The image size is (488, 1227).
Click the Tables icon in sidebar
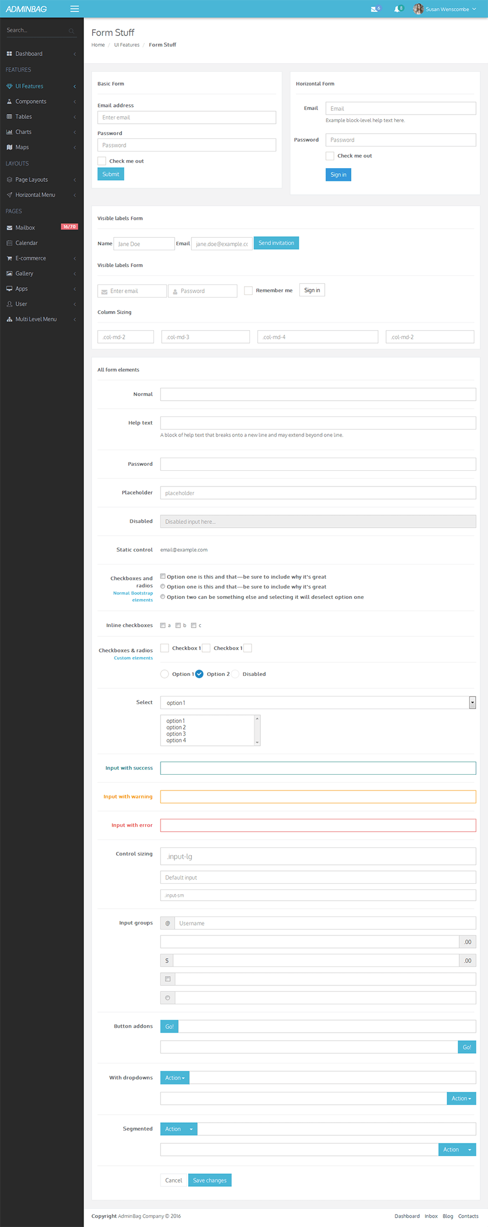click(x=9, y=117)
